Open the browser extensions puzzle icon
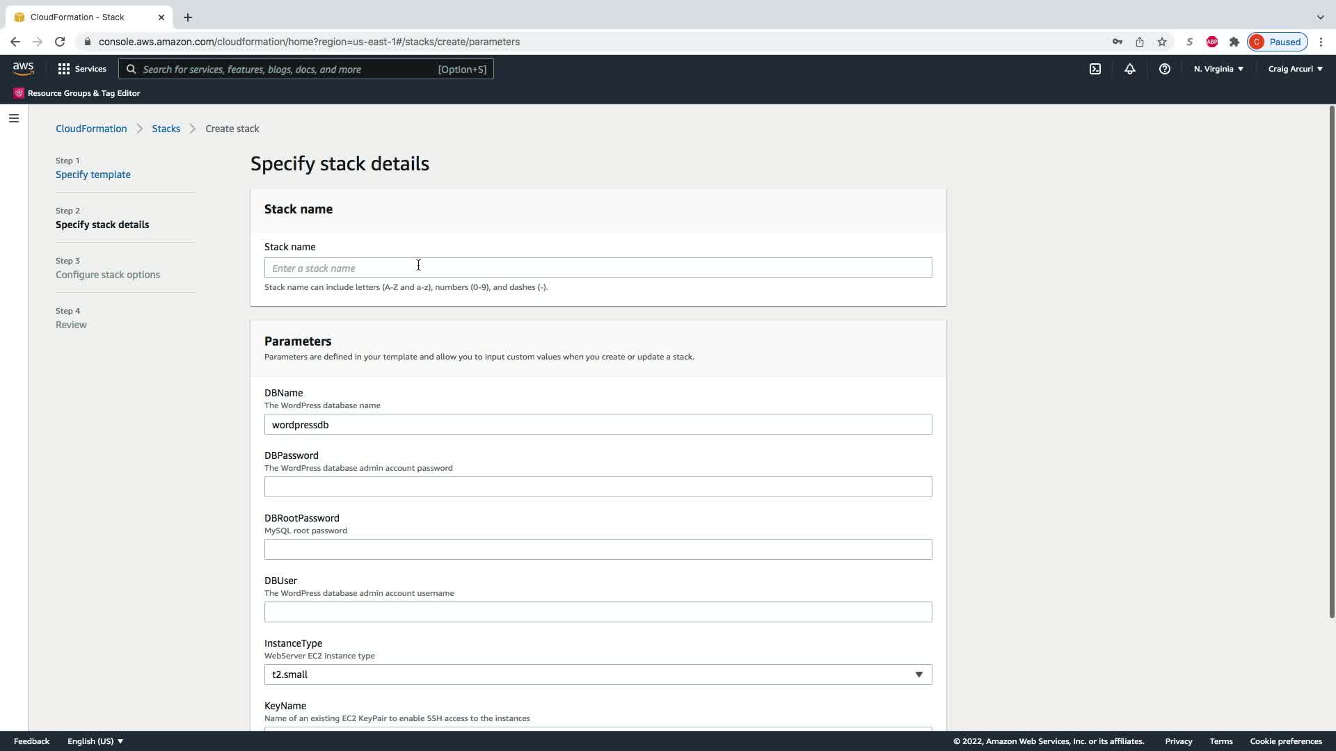Viewport: 1336px width, 751px height. click(x=1234, y=42)
